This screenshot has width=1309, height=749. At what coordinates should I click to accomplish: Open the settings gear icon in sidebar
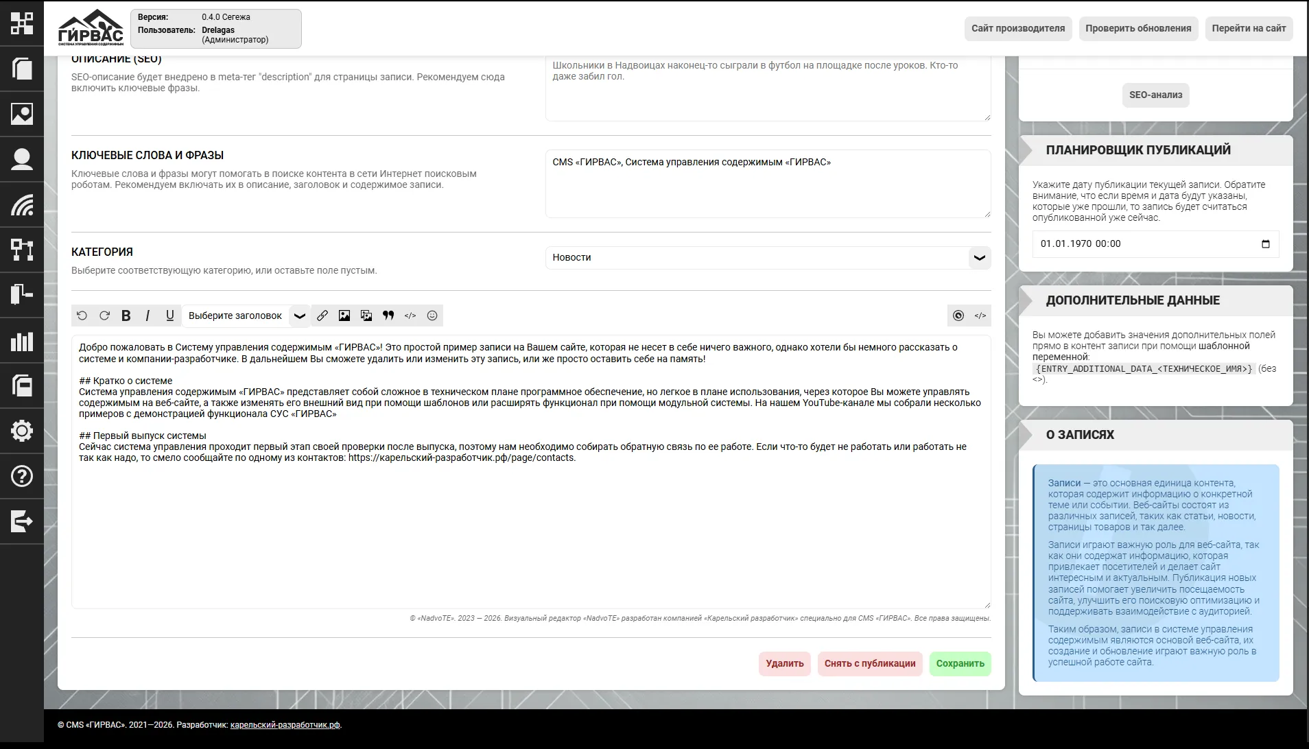pyautogui.click(x=22, y=431)
